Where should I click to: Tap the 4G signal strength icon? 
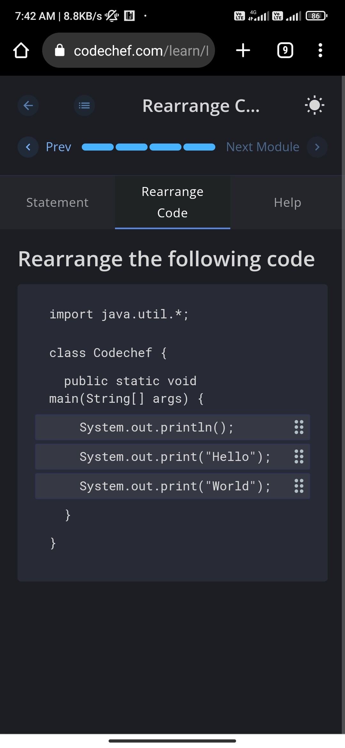[259, 16]
